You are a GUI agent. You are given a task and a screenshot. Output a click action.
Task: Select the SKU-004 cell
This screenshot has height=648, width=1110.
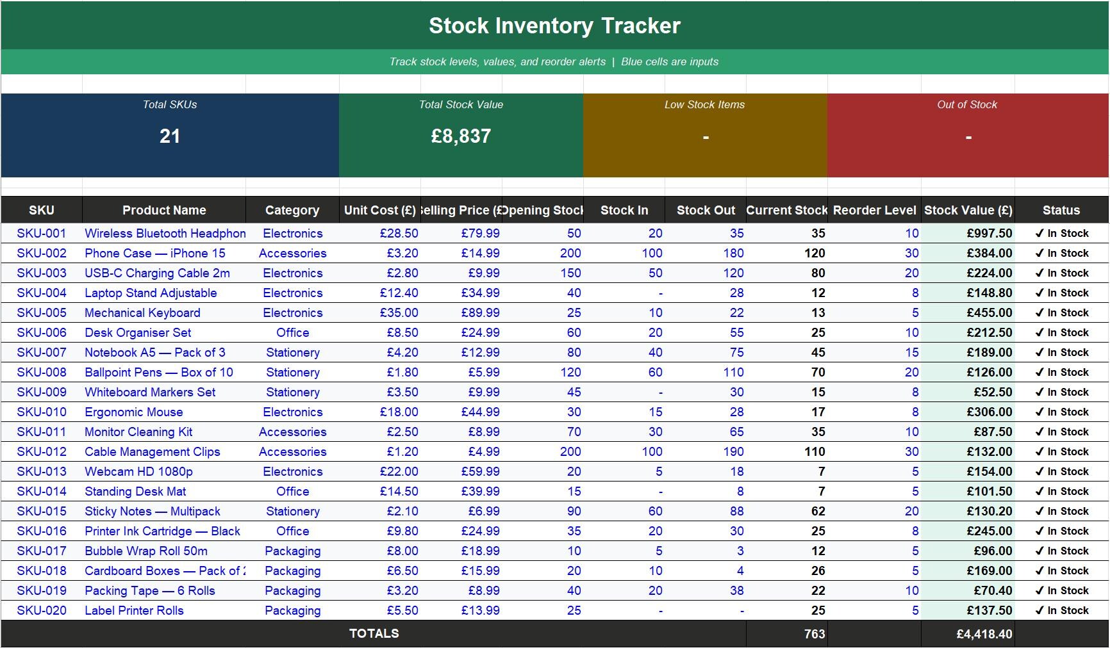tap(42, 293)
